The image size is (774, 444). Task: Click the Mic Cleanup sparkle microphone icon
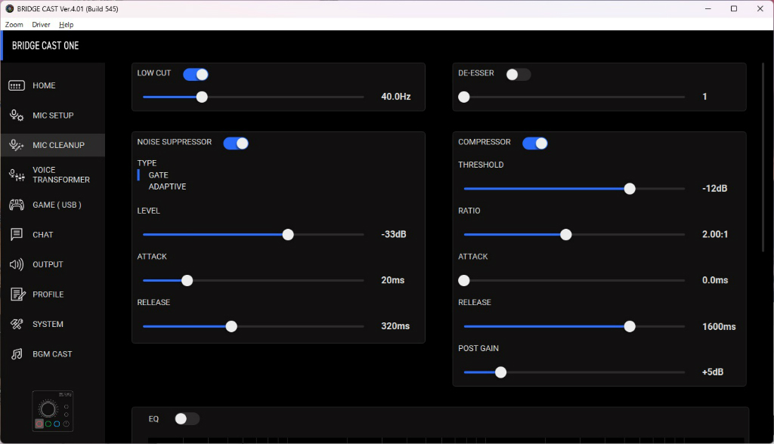pos(17,145)
